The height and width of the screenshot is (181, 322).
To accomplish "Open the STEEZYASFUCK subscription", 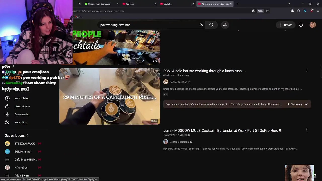I will [24, 144].
